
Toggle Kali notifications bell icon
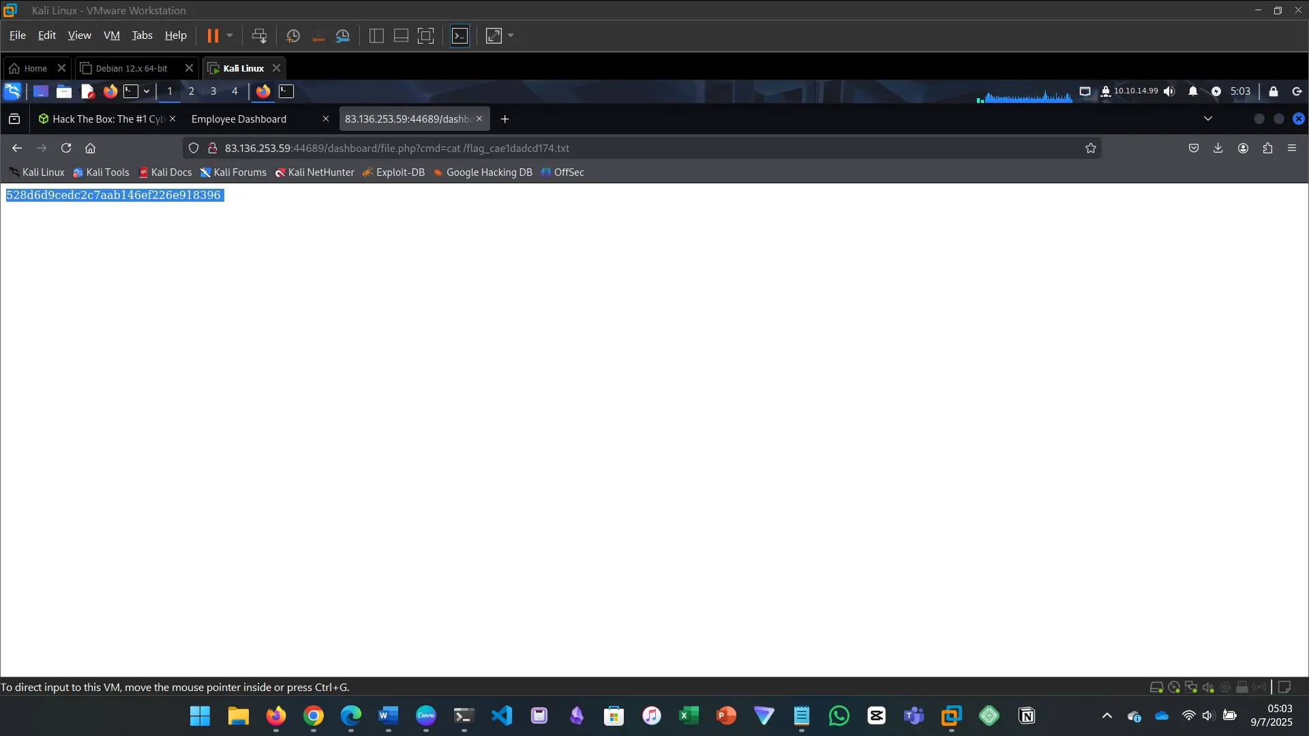[x=1192, y=91]
